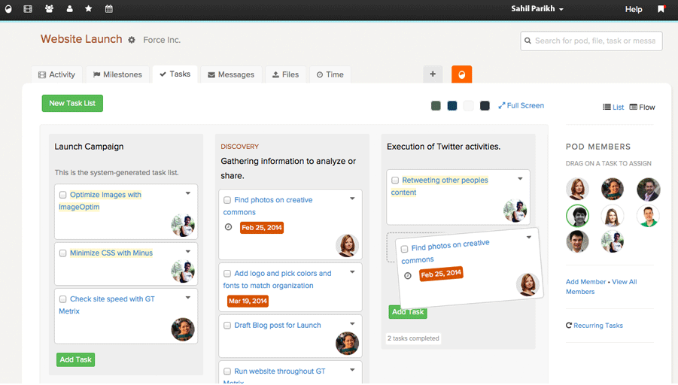Click the New Task List button
The image size is (678, 385).
[72, 103]
